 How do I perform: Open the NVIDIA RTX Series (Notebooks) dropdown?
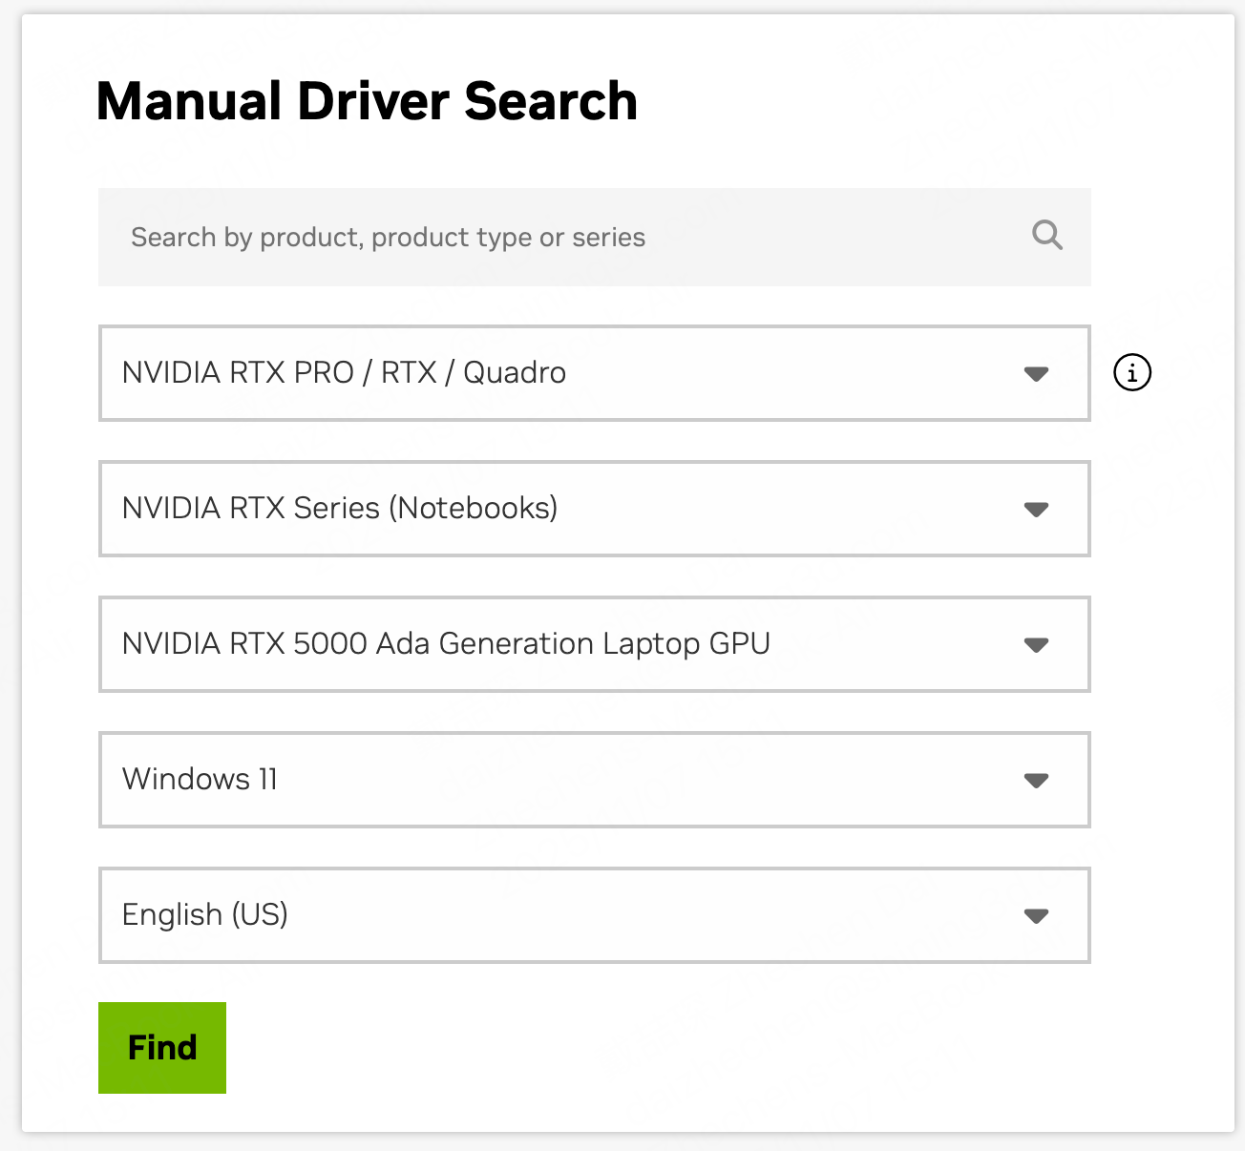(594, 509)
